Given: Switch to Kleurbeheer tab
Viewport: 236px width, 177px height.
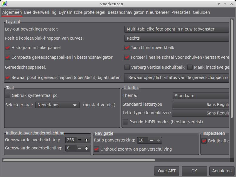Looking at the screenshot, I should point(158,12).
